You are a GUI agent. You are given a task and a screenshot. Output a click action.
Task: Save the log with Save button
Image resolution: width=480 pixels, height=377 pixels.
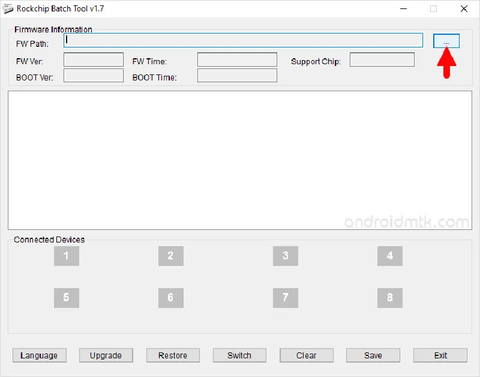[373, 355]
